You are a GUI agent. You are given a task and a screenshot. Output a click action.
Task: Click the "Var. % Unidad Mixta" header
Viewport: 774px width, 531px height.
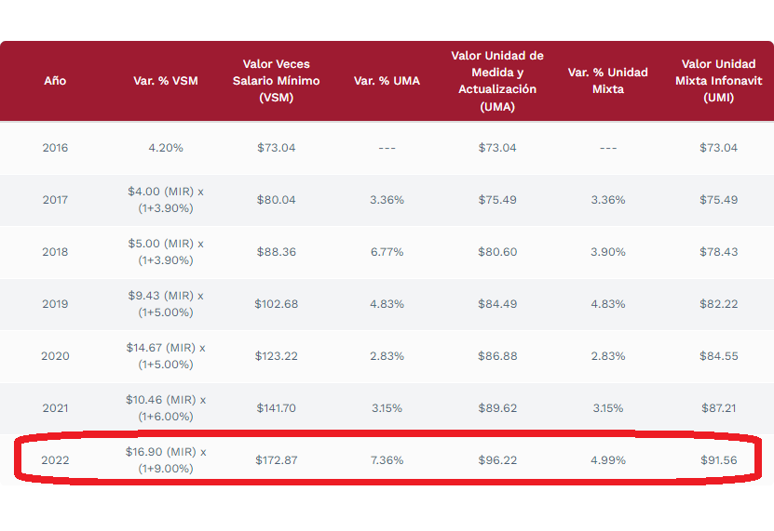[x=608, y=81]
